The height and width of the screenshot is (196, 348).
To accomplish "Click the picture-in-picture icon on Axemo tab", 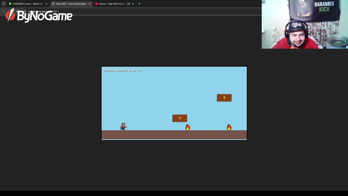I will (x=128, y=4).
